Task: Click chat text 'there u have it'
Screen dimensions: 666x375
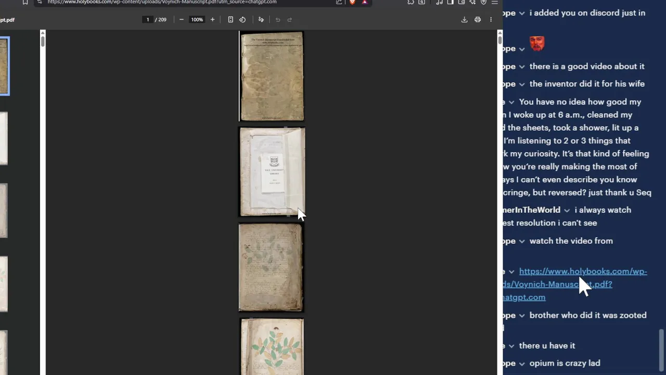Action: point(547,345)
